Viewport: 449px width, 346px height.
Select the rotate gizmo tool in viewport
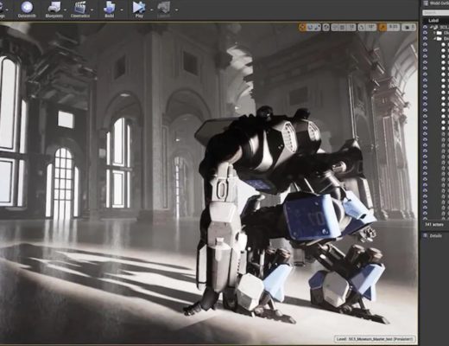[310, 28]
